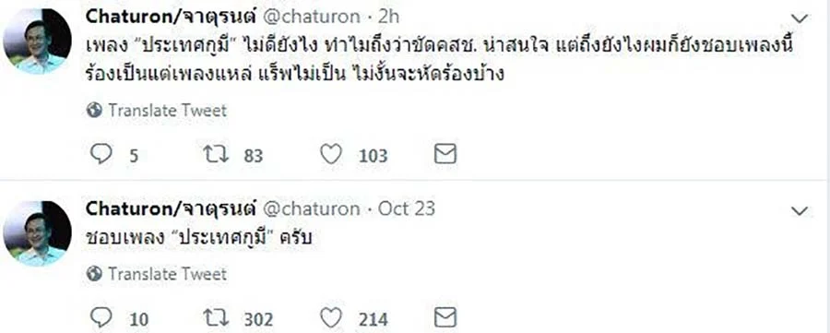The image size is (830, 333).
Task: Send first tweet via direct message envelope
Action: 445,155
